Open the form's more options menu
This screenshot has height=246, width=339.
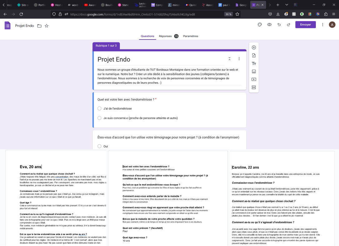(x=322, y=25)
